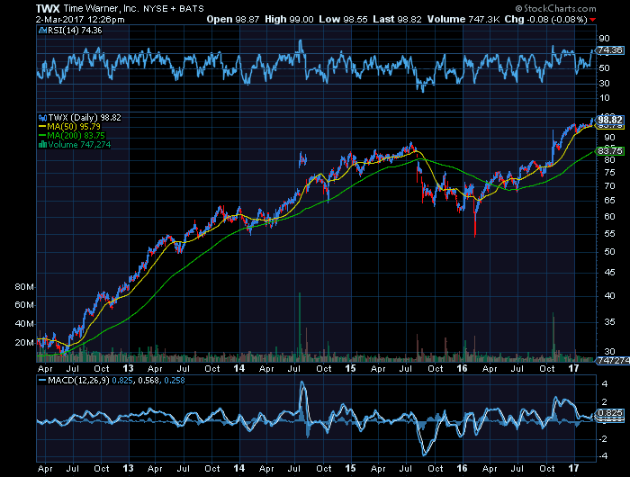The image size is (630, 477).
Task: Click the NYSE + BATS exchange label
Action: 174,8
